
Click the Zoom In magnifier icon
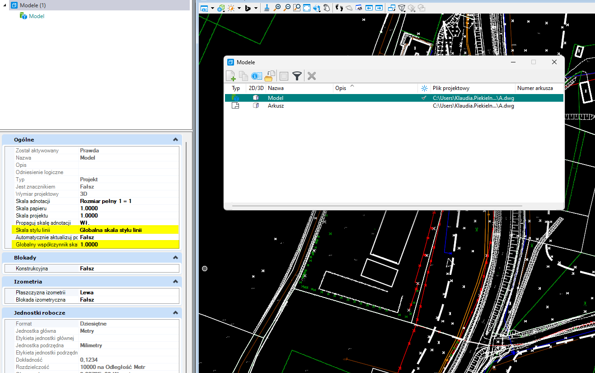coord(277,8)
